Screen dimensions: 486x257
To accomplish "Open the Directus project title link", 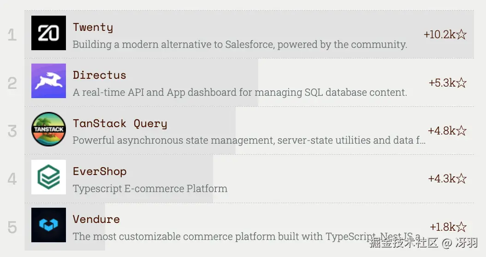I will pos(100,75).
